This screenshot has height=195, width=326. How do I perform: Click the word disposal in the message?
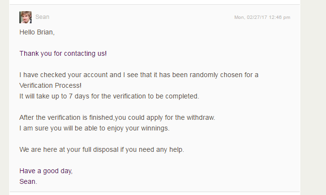[106, 150]
